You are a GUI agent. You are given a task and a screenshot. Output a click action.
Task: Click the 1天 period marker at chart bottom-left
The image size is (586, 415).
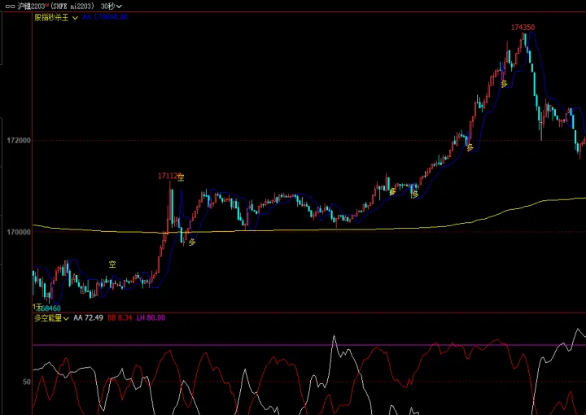(x=37, y=308)
